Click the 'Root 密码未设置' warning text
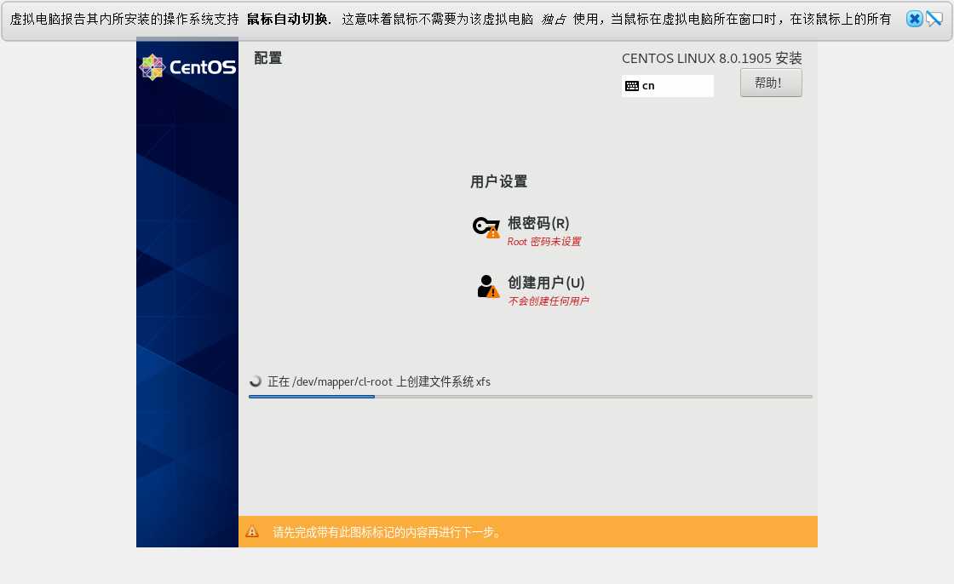 tap(544, 242)
